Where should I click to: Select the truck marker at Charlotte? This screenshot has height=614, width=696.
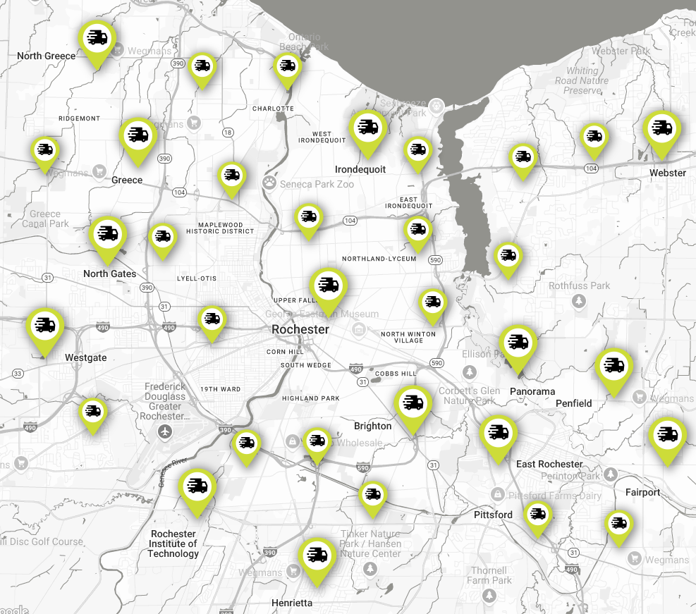coord(287,67)
